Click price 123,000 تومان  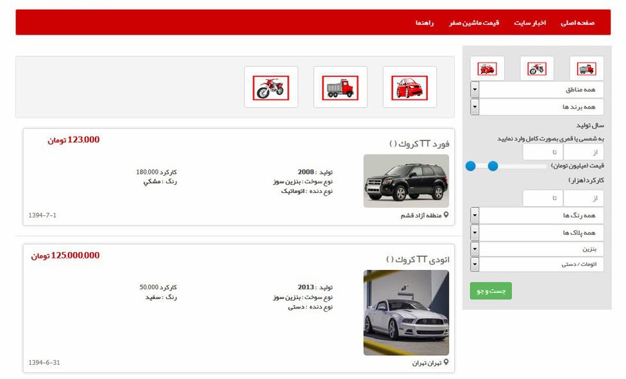74,140
